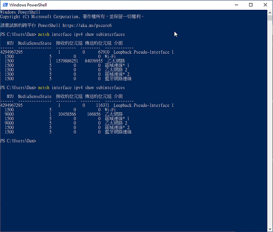Click the first table's 接收的位元組 header

pyautogui.click(x=69, y=43)
